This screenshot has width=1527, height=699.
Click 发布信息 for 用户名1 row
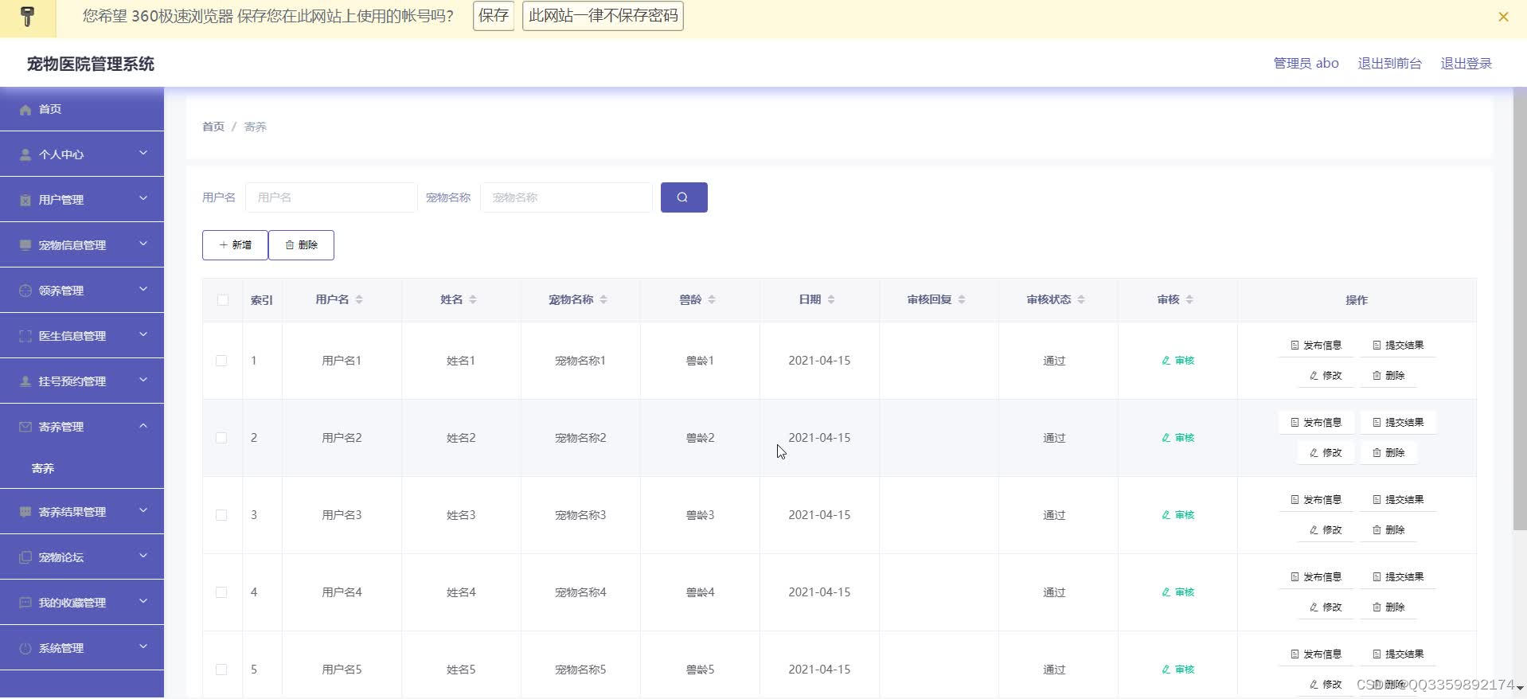pyautogui.click(x=1316, y=346)
